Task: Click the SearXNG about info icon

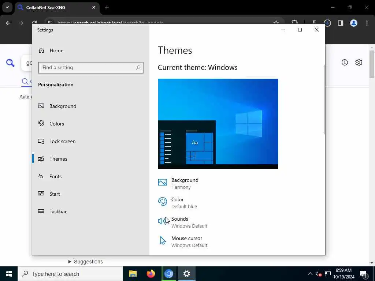Action: [x=345, y=62]
